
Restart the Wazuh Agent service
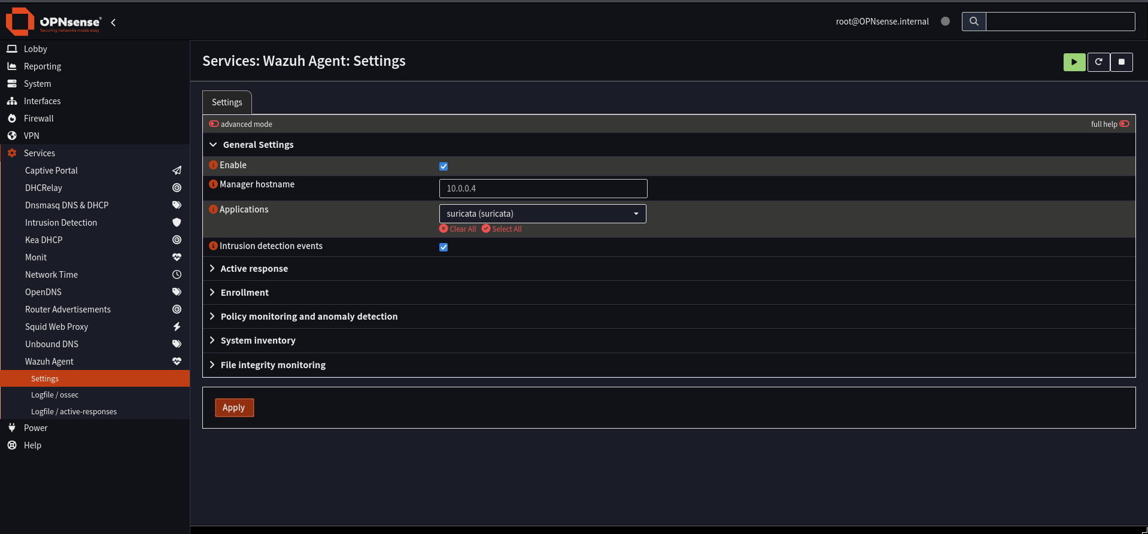click(1098, 62)
